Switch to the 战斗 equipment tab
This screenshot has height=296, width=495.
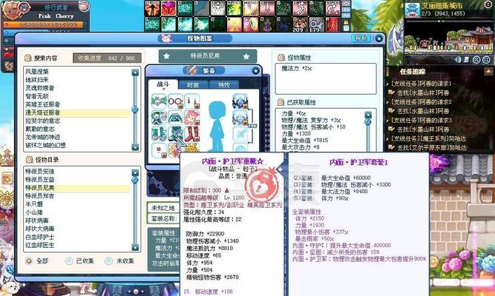(x=163, y=84)
